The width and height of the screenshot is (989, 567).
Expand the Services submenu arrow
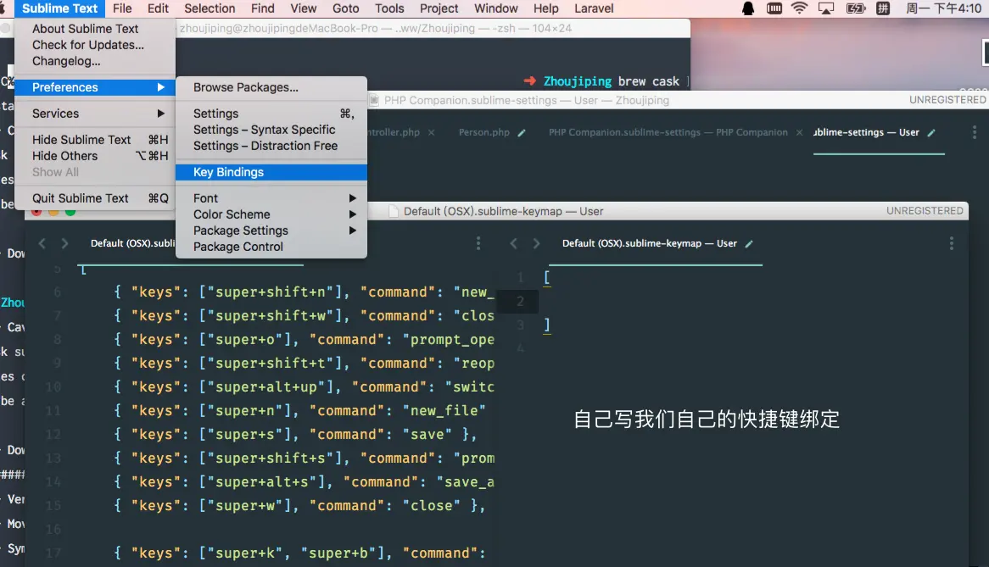[161, 114]
